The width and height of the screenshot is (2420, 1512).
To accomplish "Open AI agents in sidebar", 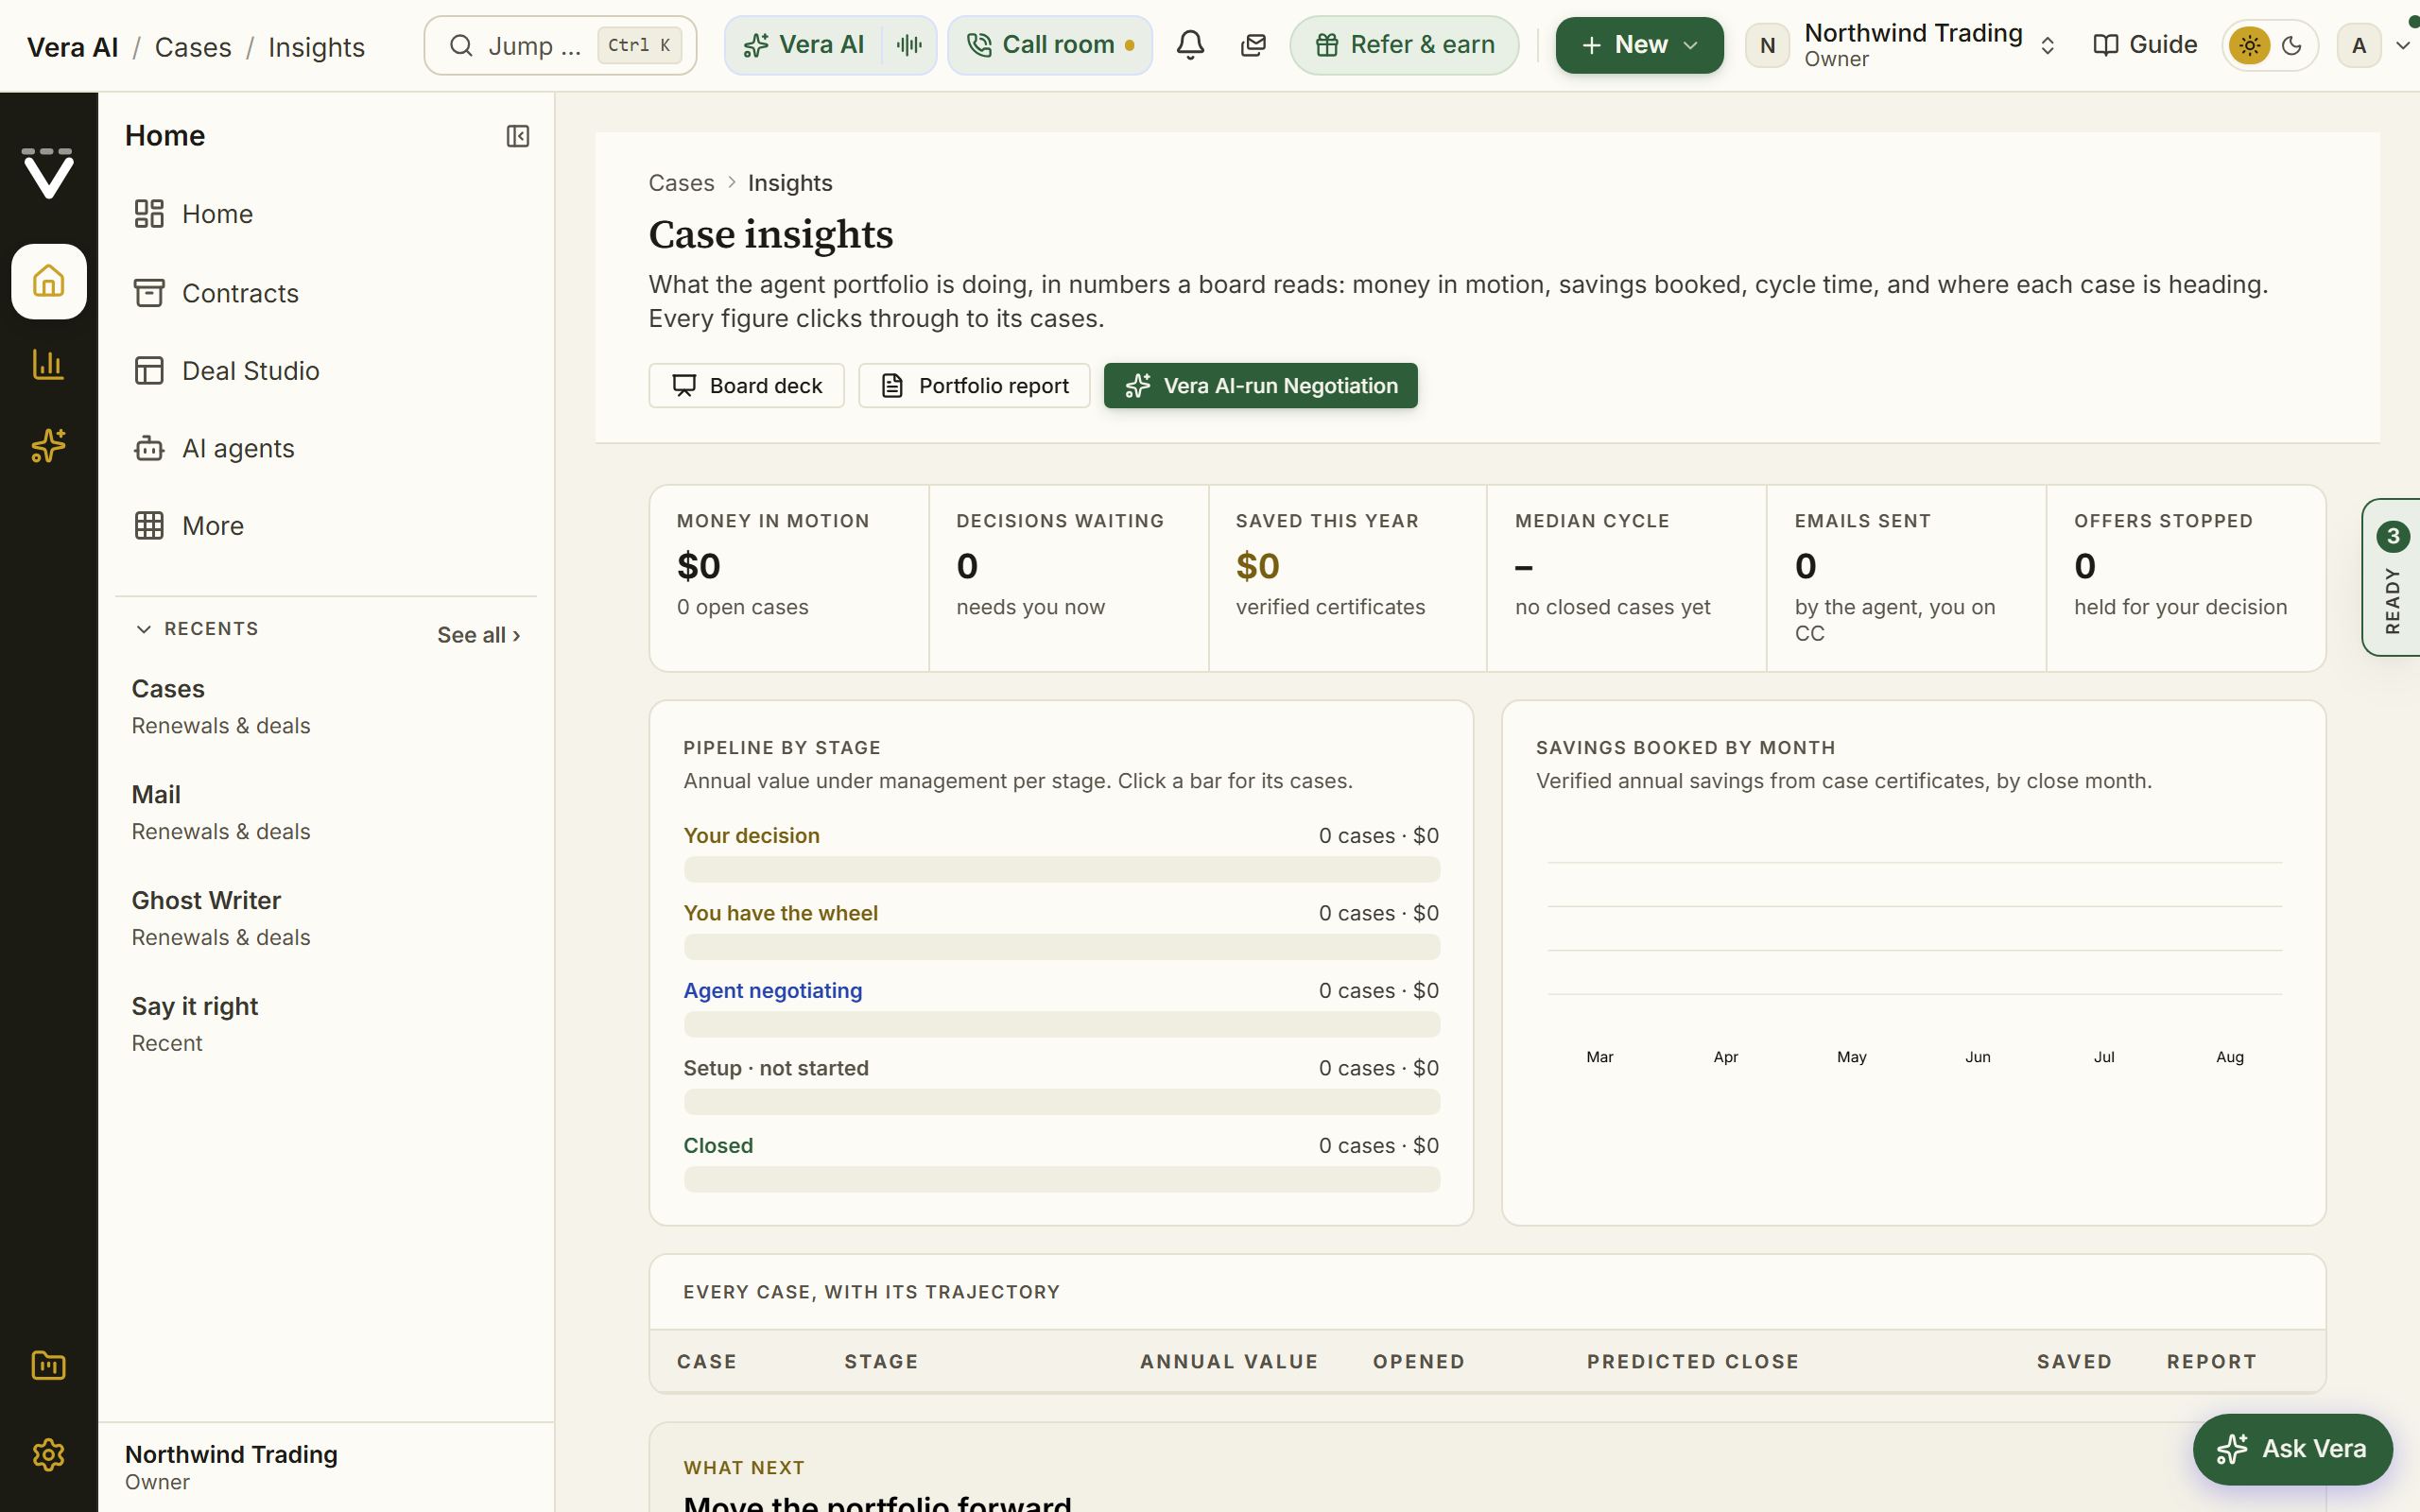I will coord(326,449).
